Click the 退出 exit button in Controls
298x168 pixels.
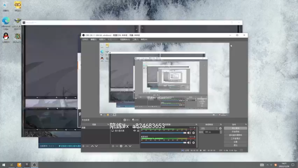coord(235,145)
